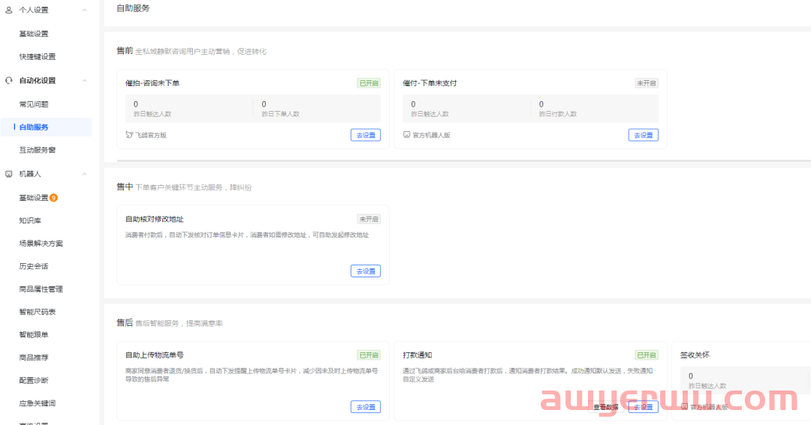Image resolution: width=811 pixels, height=425 pixels.
Task: Click 已开启 status tag on 打款通知
Action: tap(647, 355)
